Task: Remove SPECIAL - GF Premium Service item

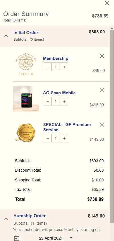Action: pos(102,125)
